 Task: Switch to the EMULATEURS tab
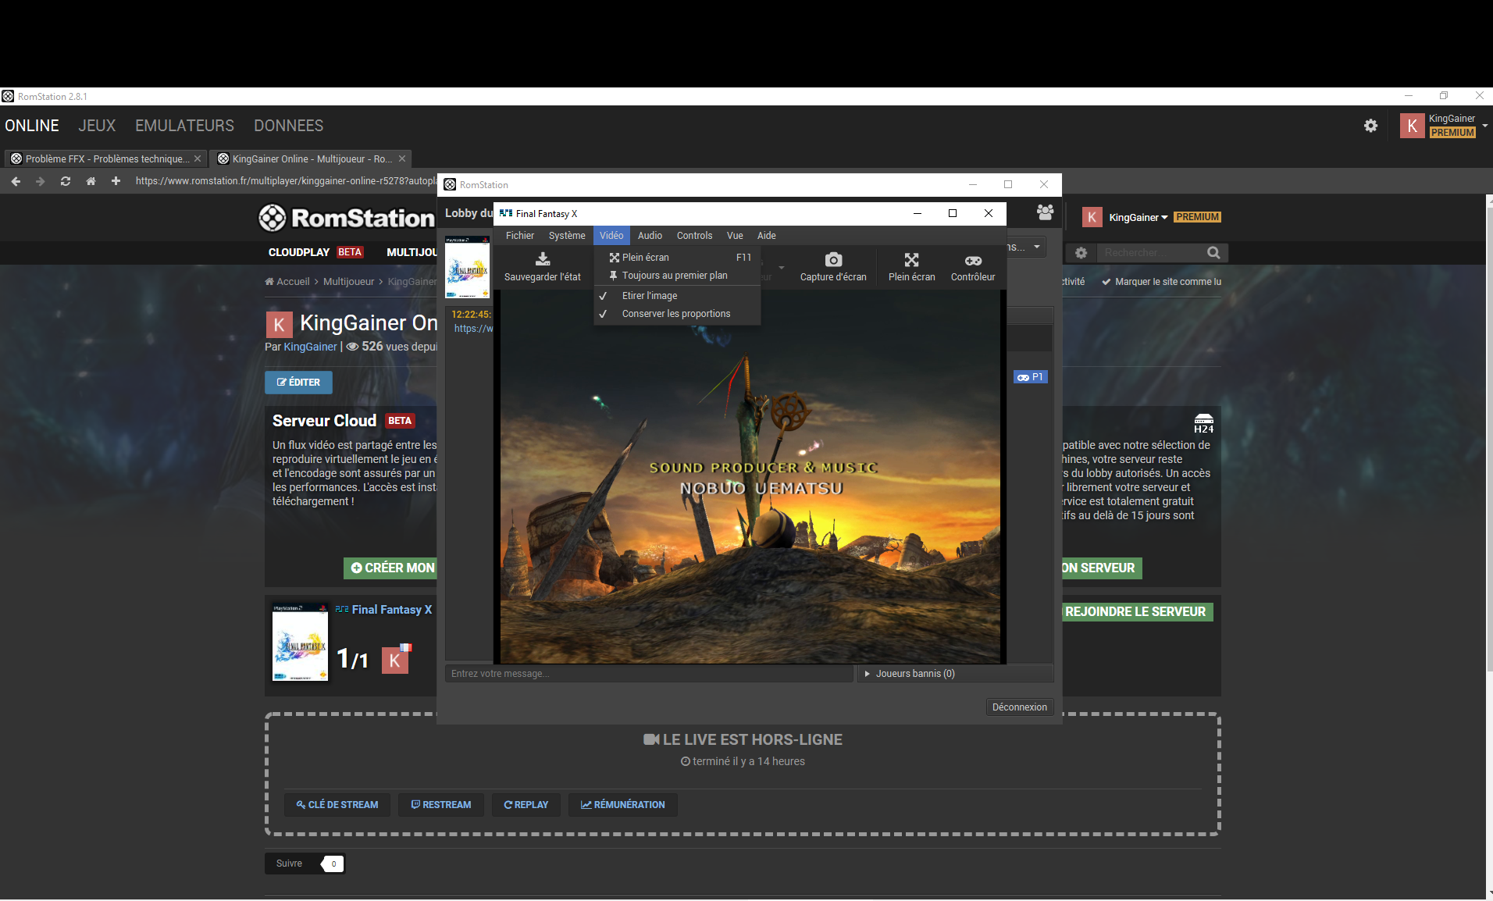point(184,126)
